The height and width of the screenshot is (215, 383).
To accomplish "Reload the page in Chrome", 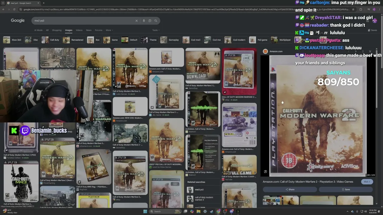I will pos(14,9).
